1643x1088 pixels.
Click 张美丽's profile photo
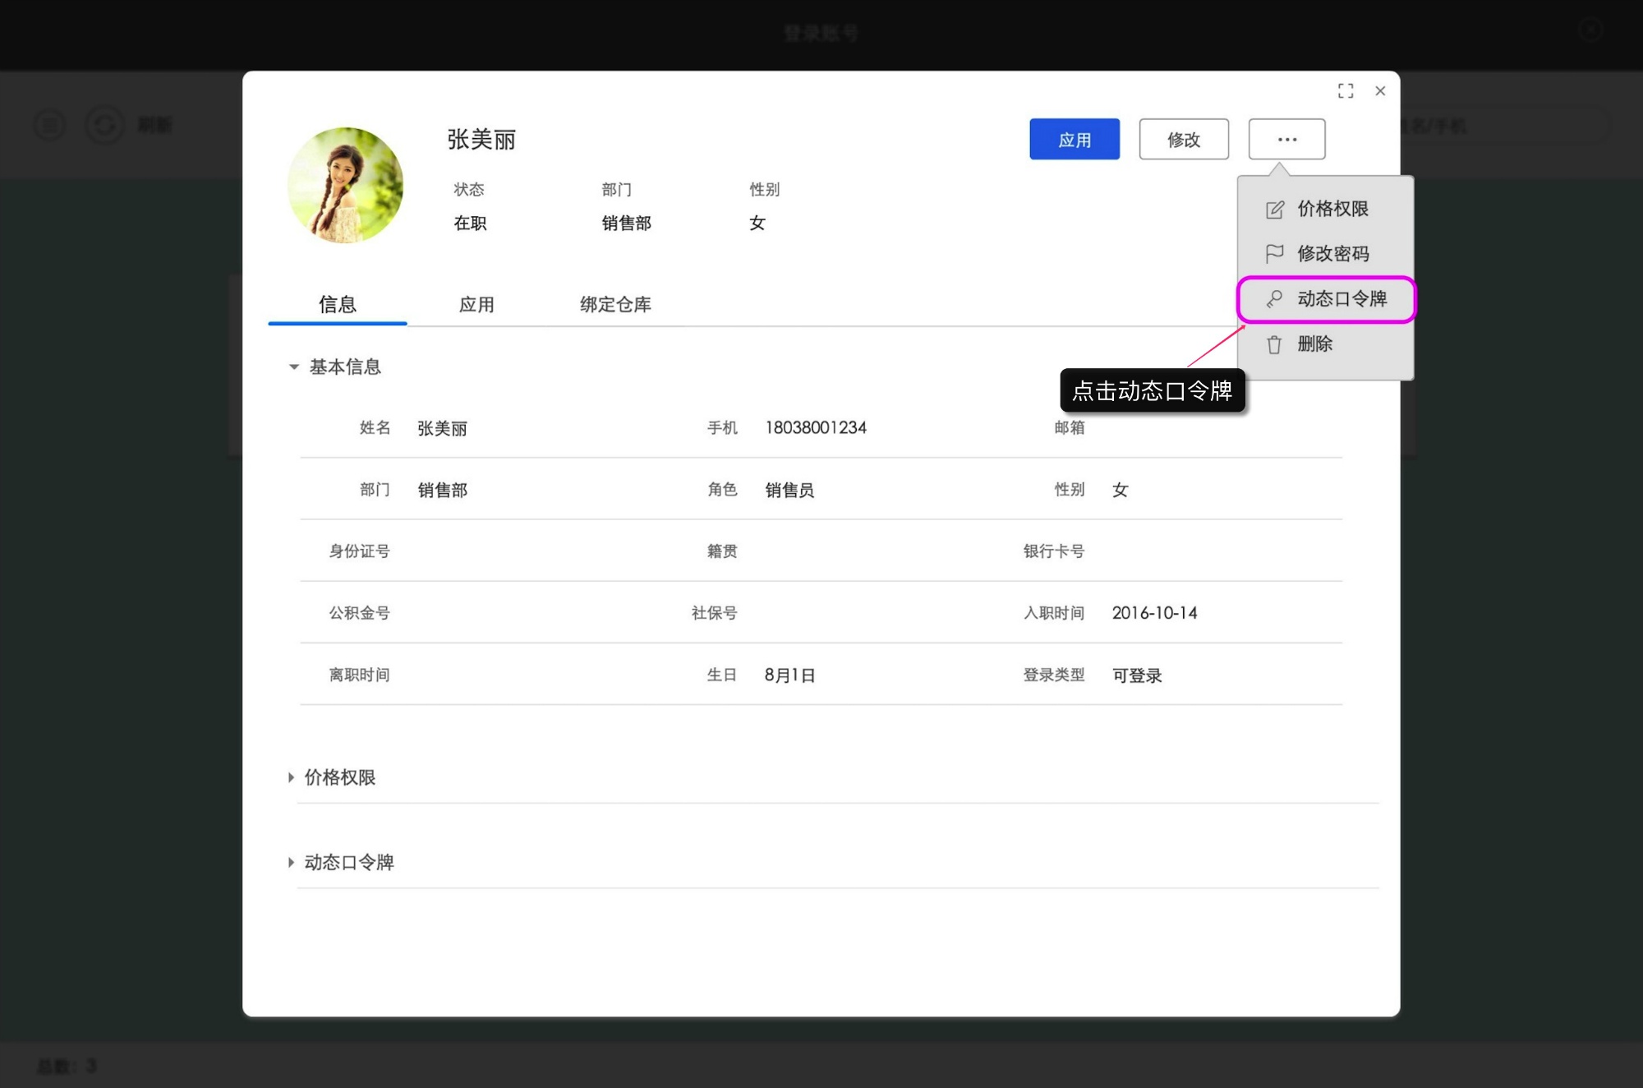click(346, 184)
